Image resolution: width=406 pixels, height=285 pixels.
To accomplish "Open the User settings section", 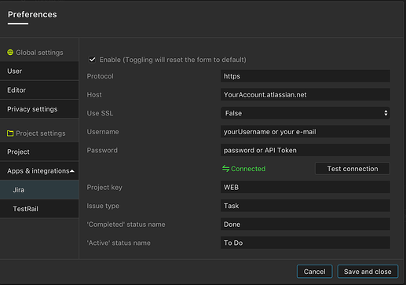I will [x=39, y=71].
